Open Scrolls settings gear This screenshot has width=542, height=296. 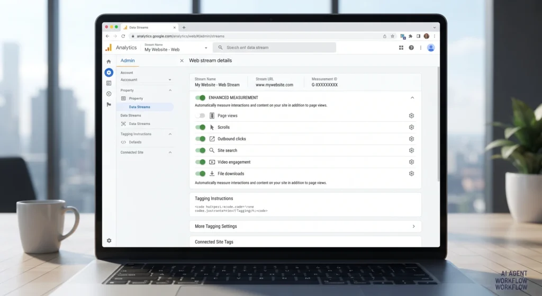[411, 127]
